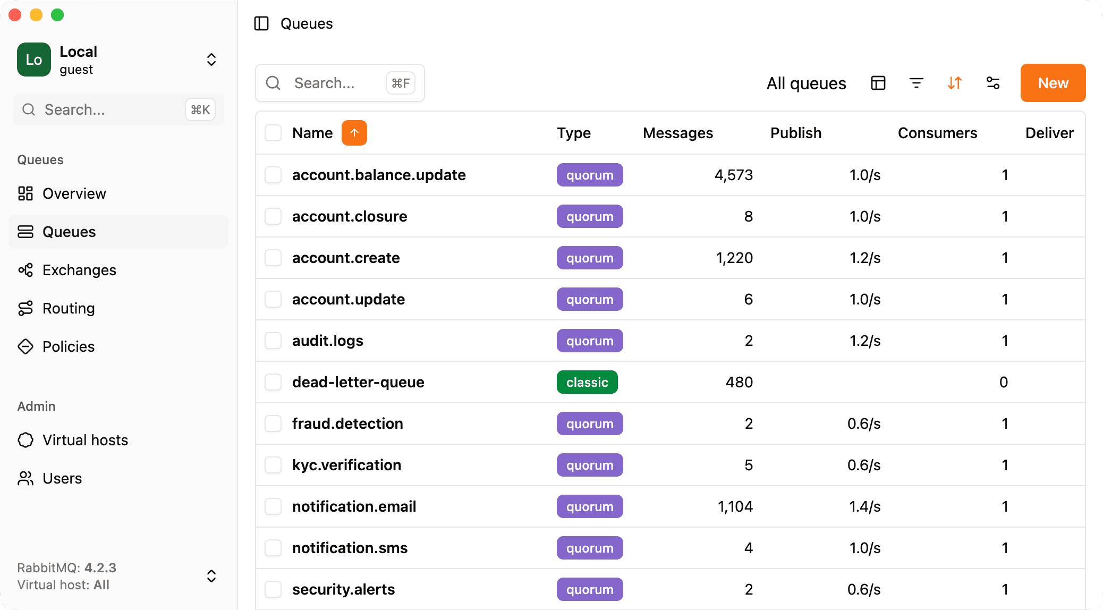Open the table columns layout icon
This screenshot has width=1103, height=610.
tap(878, 83)
